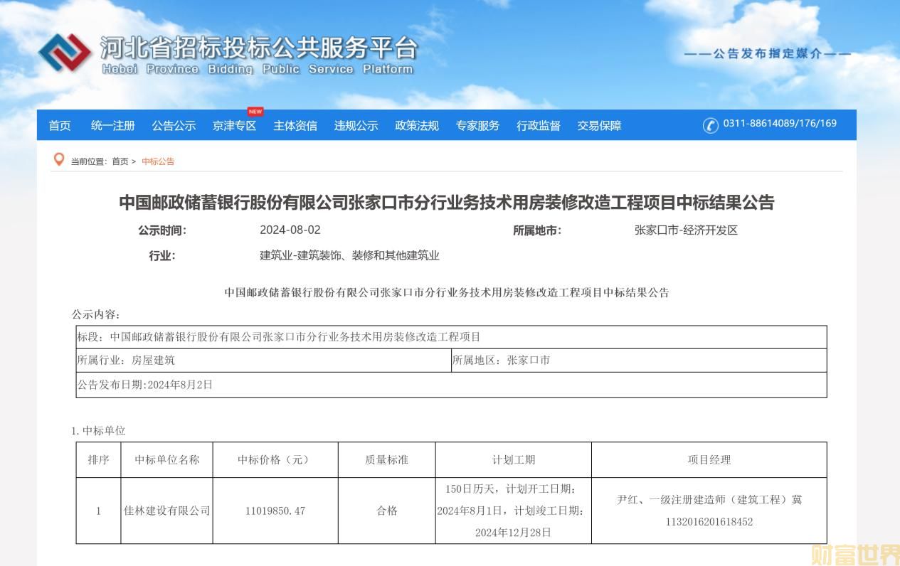
Task: Click the platform title 河北省招标投标公共服务平台
Action: 258,47
